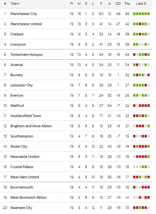This screenshot has height=214, width=156.
Task: Click the Liverpool team name
Action: (x=18, y=44)
